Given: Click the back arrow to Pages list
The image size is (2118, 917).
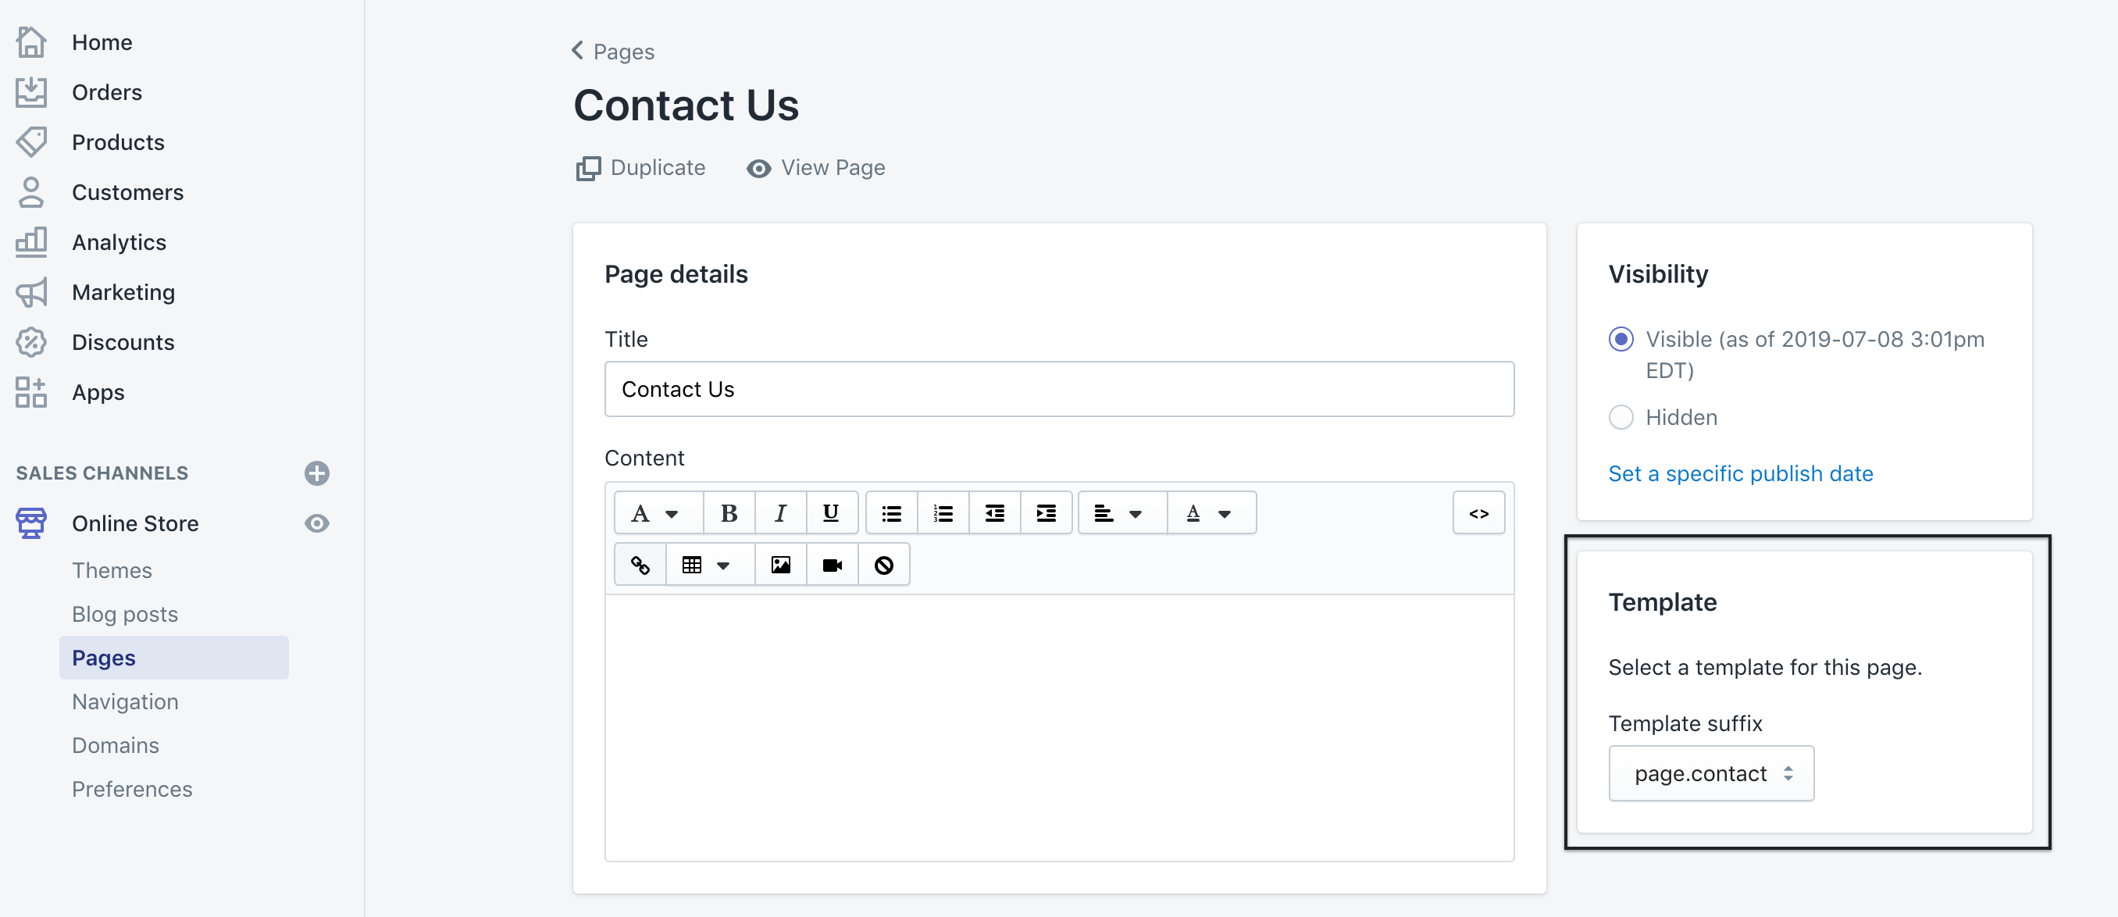Looking at the screenshot, I should point(579,52).
